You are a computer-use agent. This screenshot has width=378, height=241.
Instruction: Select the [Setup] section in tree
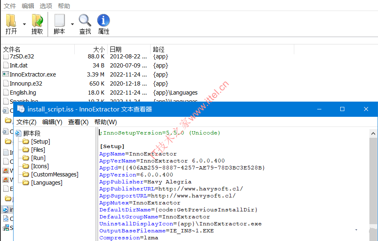pyautogui.click(x=41, y=141)
